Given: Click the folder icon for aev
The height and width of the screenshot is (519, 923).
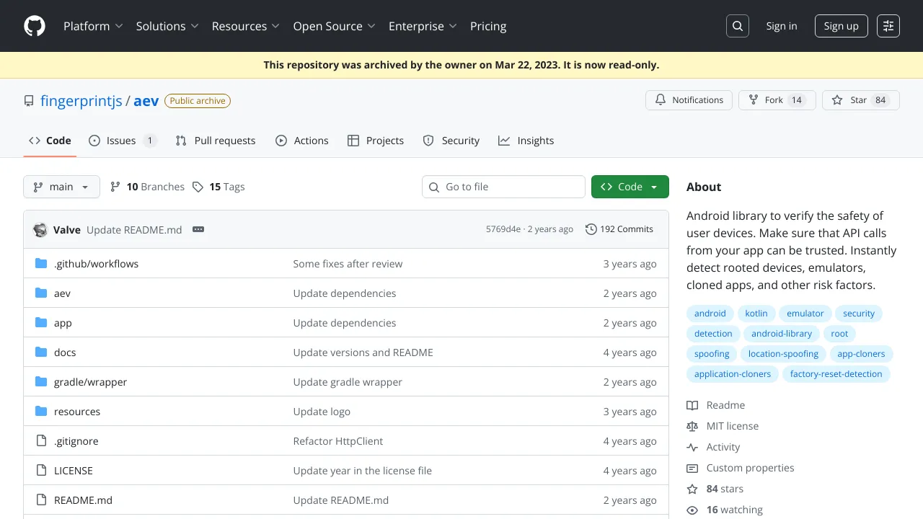Looking at the screenshot, I should click(41, 293).
